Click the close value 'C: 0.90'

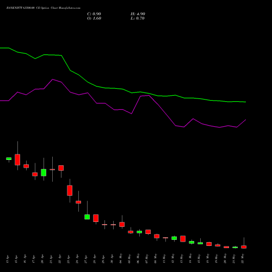pyautogui.click(x=94, y=14)
